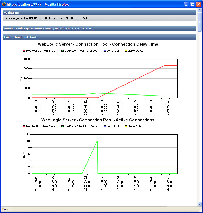This screenshot has width=203, height=213.
Task: Click yellow demoXAPool swatch in Active Connections legend
Action: click(x=126, y=126)
